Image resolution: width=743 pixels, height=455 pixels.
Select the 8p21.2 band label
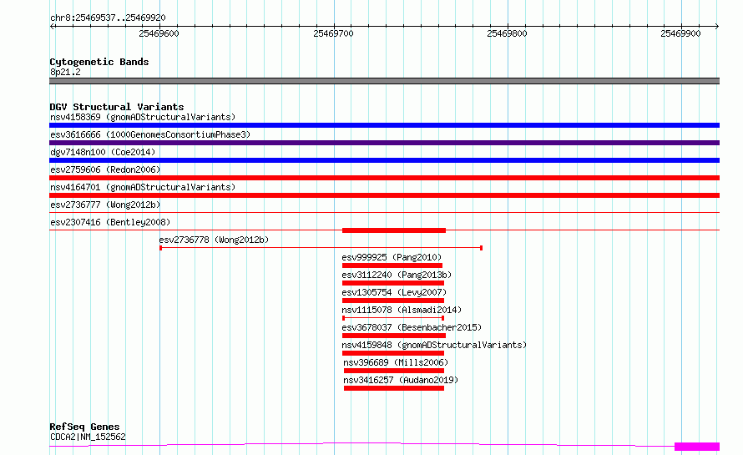coord(65,72)
